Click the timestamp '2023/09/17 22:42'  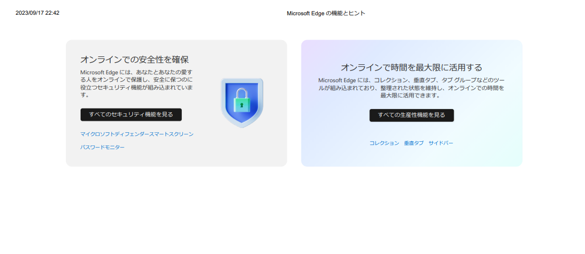pos(37,13)
